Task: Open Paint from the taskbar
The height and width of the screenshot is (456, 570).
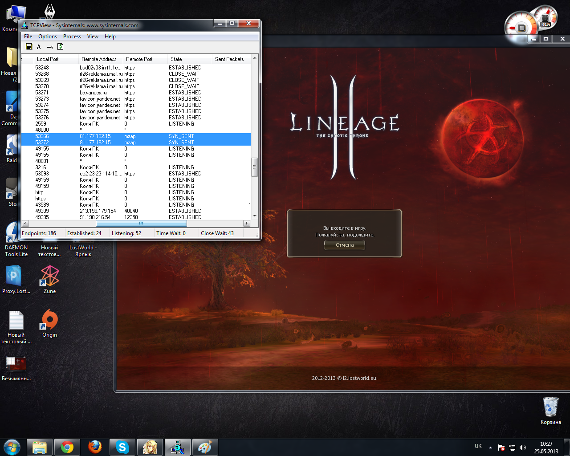Action: tap(205, 447)
